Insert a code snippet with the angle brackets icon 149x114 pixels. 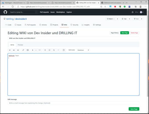click(x=40, y=50)
